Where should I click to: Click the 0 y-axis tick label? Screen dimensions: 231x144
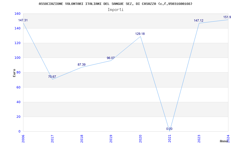click(x=19, y=132)
